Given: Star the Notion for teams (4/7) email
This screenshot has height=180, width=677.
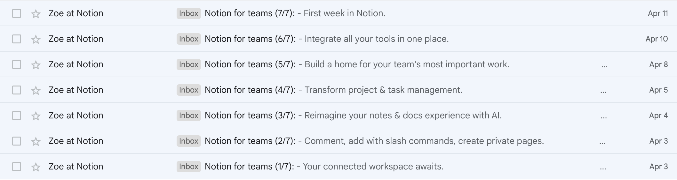Looking at the screenshot, I should tap(36, 90).
